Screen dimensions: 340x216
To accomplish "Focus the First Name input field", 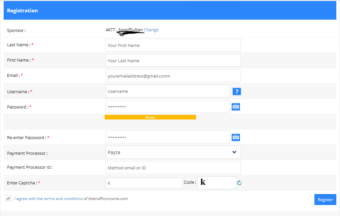I will (x=173, y=61).
